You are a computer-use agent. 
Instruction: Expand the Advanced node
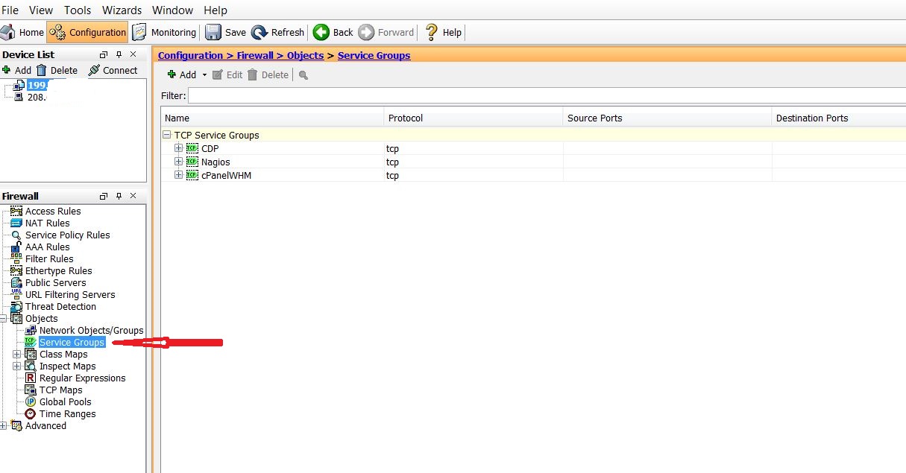pyautogui.click(x=3, y=425)
